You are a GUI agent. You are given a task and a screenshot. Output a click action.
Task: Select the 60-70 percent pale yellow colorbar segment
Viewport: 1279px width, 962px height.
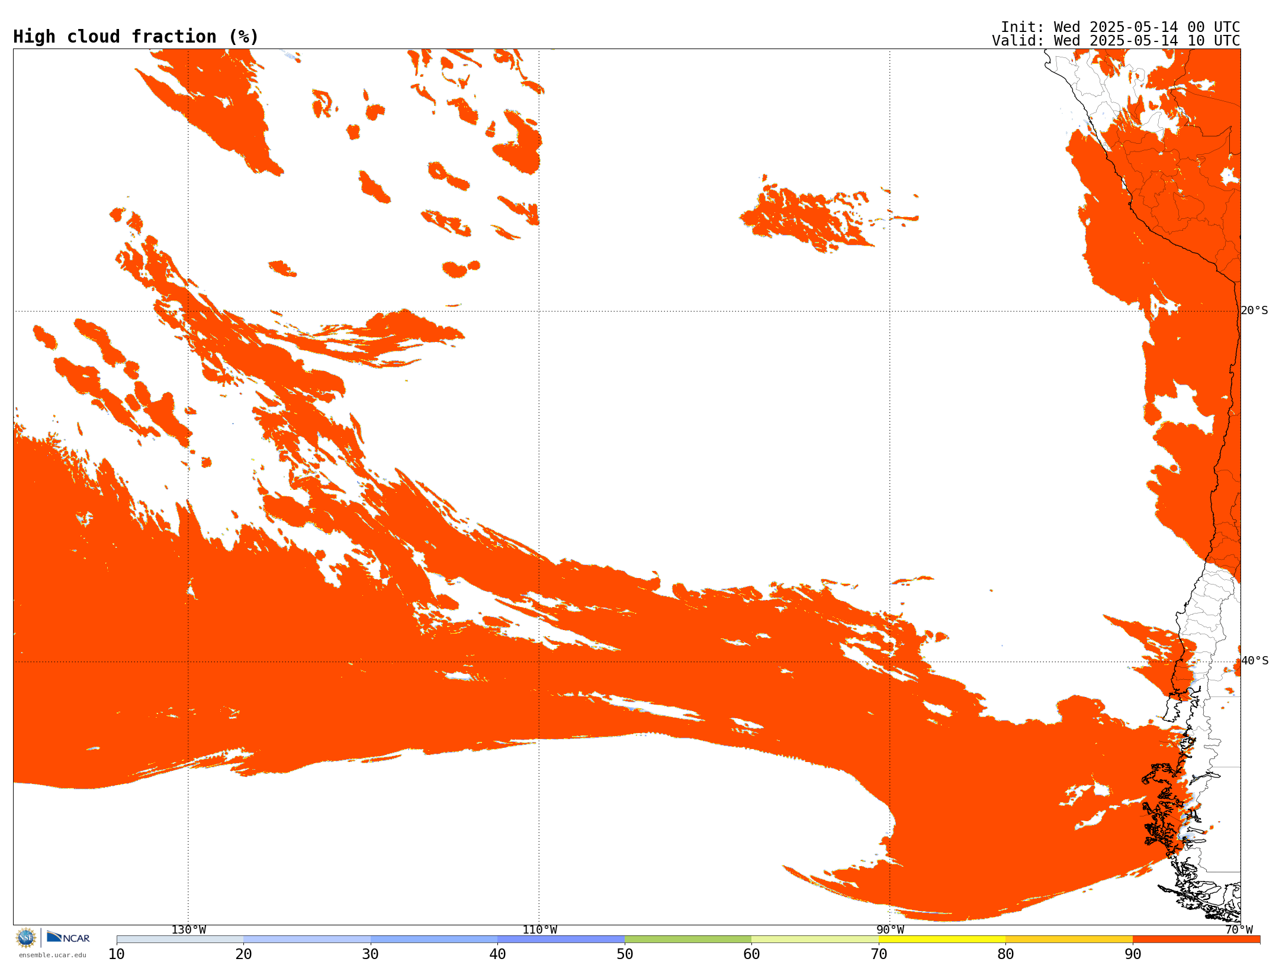[x=815, y=940]
